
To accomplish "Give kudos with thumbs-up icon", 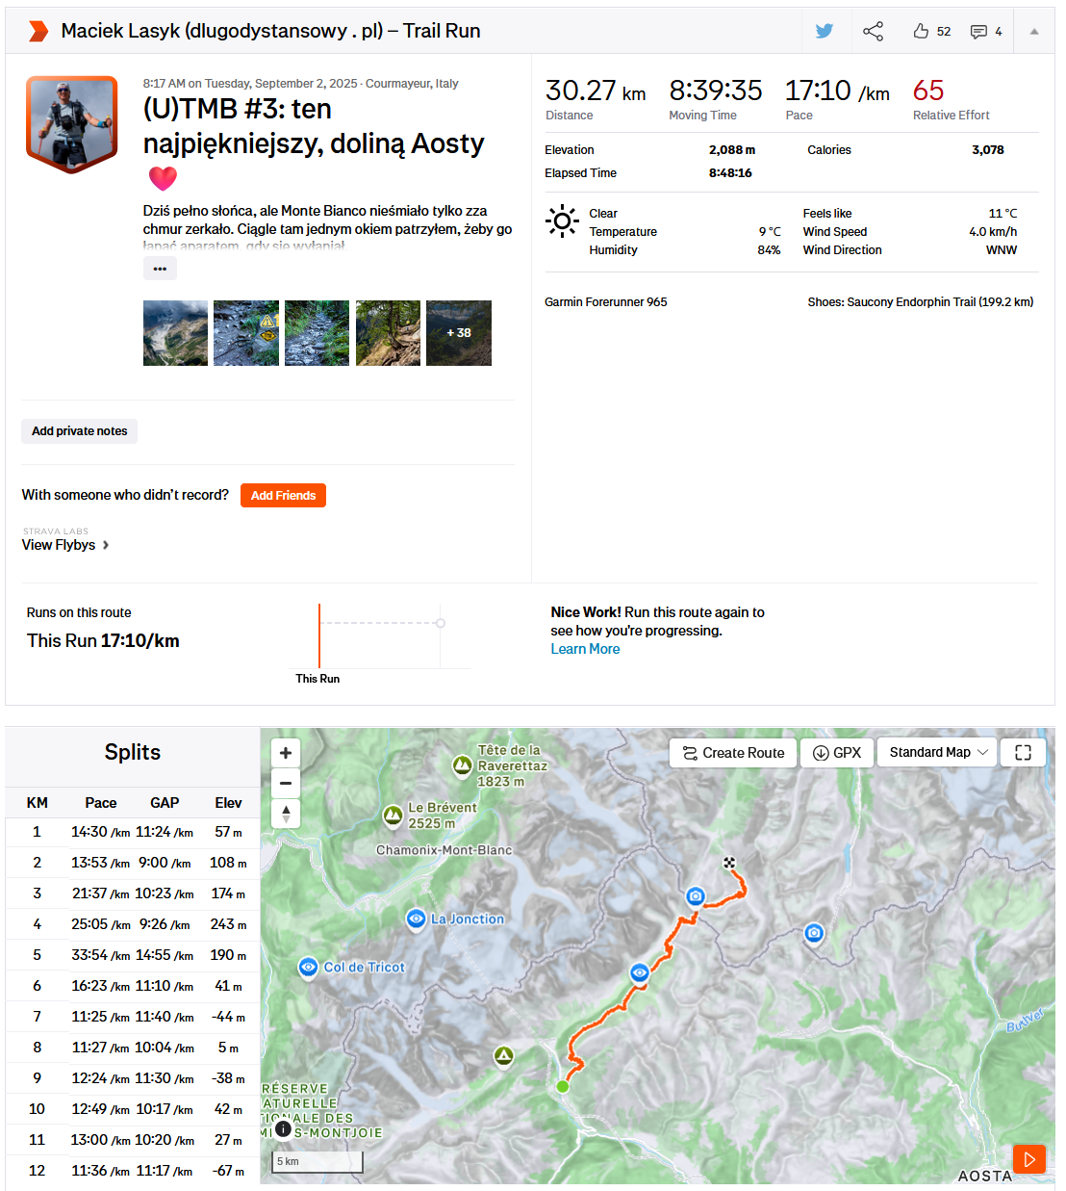I will point(921,31).
